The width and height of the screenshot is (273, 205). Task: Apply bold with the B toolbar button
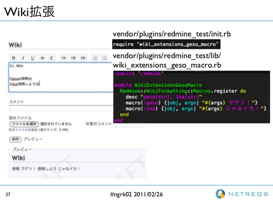[x=13, y=58]
